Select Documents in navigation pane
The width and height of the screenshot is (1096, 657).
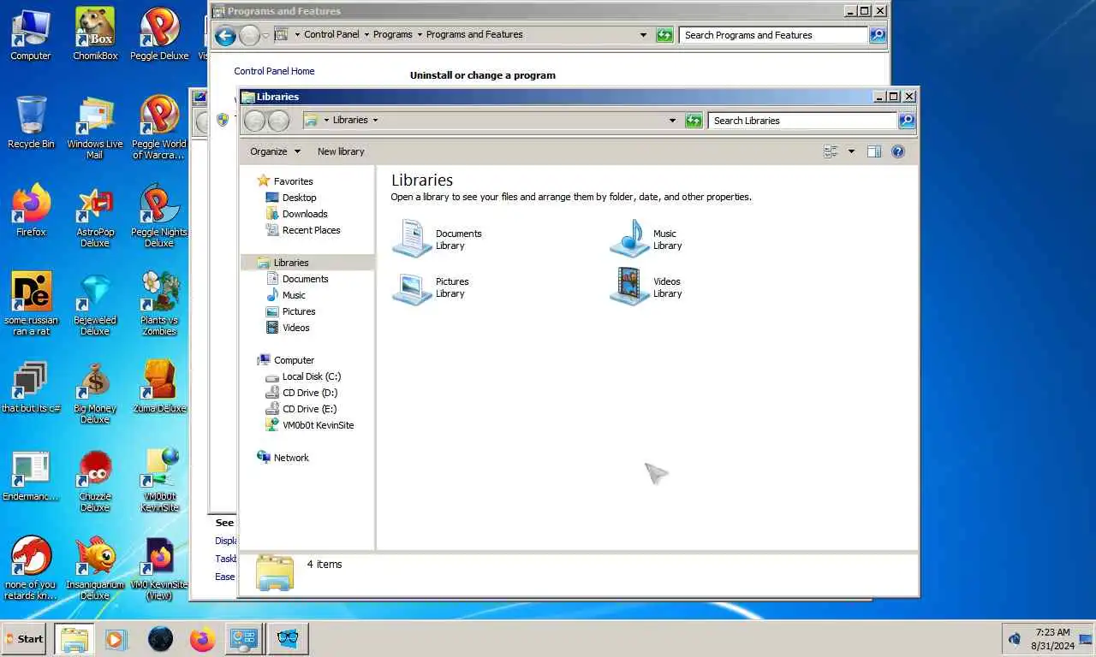pos(305,279)
